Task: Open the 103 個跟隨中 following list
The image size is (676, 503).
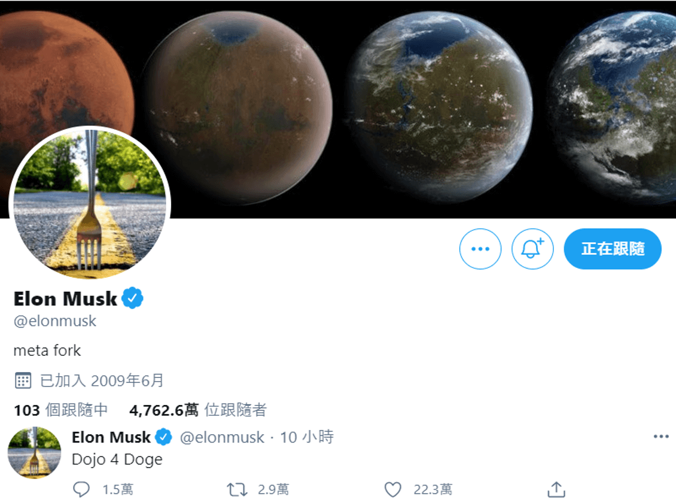Action: click(x=61, y=410)
